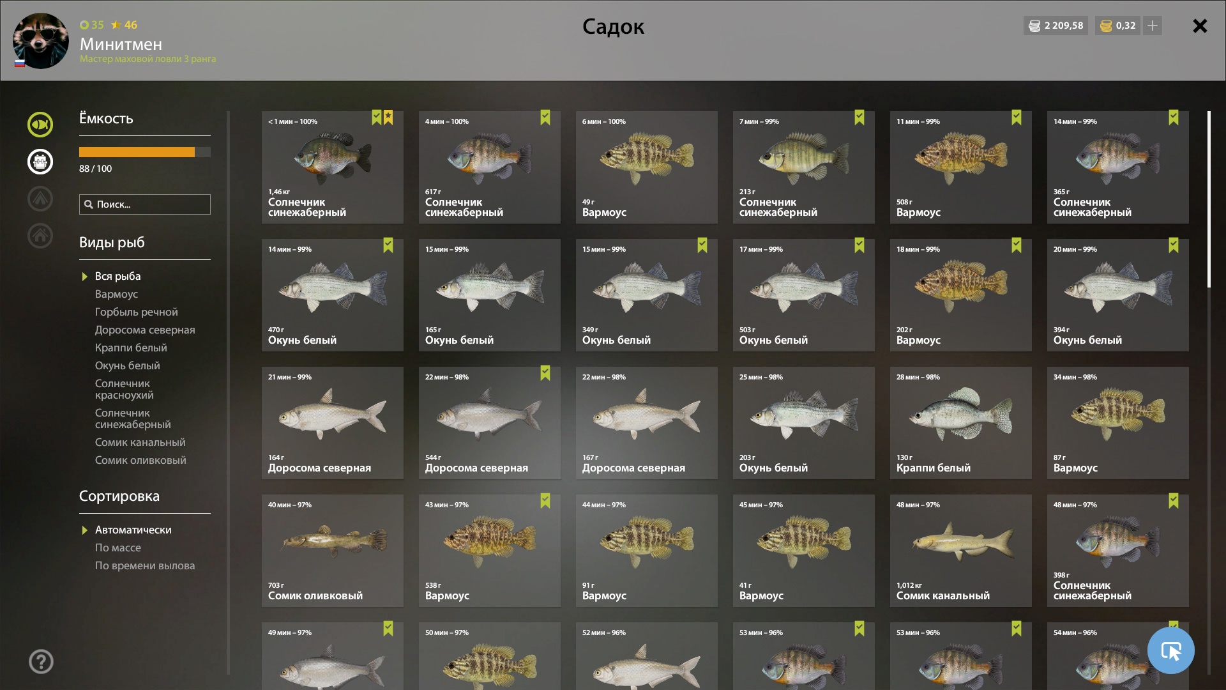The width and height of the screenshot is (1226, 690).
Task: Focus the Поиск search field
Action: [x=145, y=204]
